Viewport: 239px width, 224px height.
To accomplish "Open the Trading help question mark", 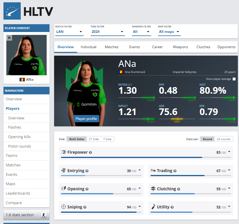I will coord(175,171).
